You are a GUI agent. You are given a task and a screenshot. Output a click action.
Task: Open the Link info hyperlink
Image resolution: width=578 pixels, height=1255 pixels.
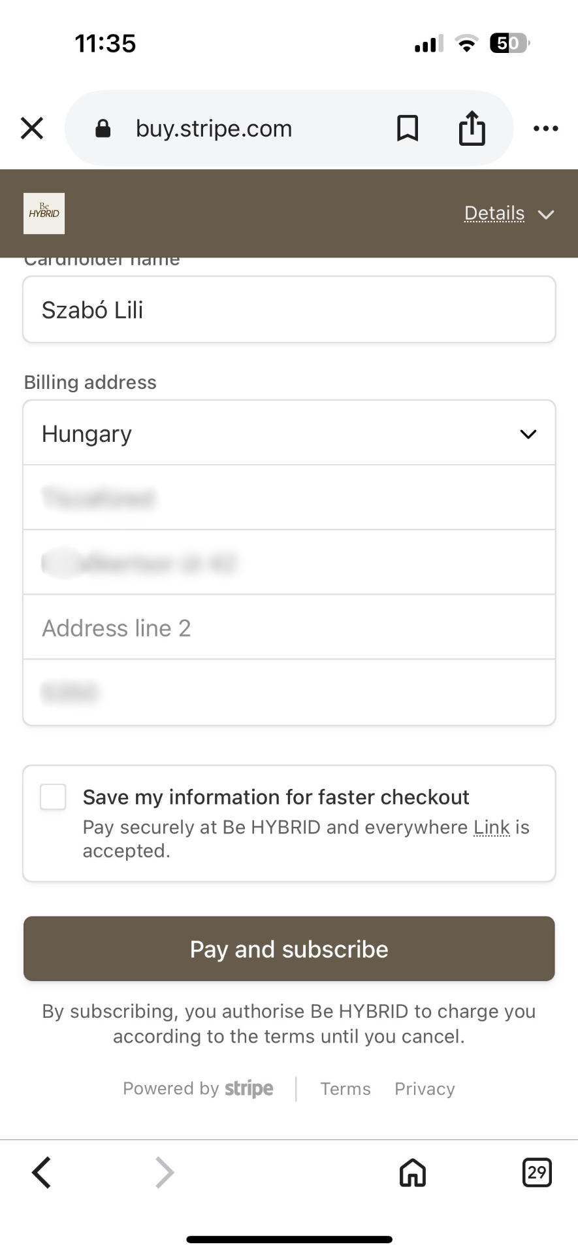[x=491, y=828]
